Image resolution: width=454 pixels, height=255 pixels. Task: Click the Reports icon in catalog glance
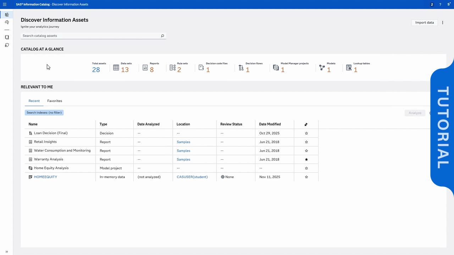coord(145,68)
